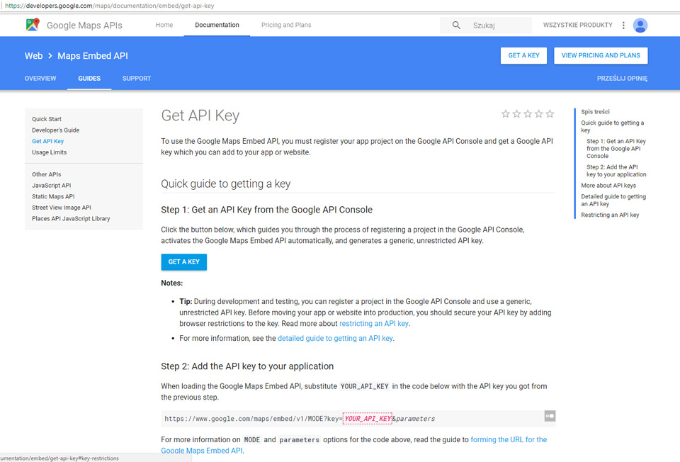The height and width of the screenshot is (462, 680).
Task: Rate the page two stars
Action: point(516,113)
